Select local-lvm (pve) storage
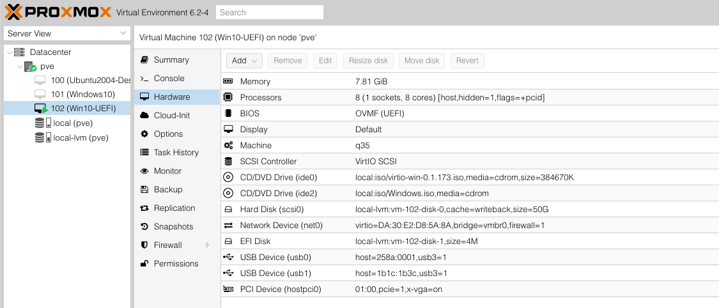 pyautogui.click(x=81, y=137)
